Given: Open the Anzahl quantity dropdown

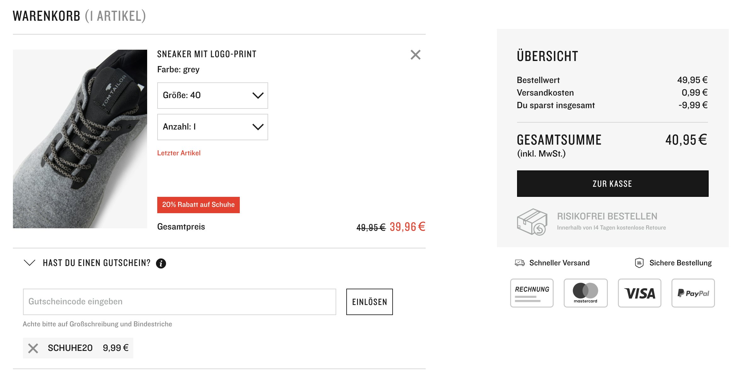Looking at the screenshot, I should coord(213,127).
